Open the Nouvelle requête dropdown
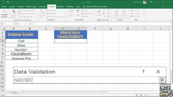This screenshot has width=173, height=97. tap(14, 14)
